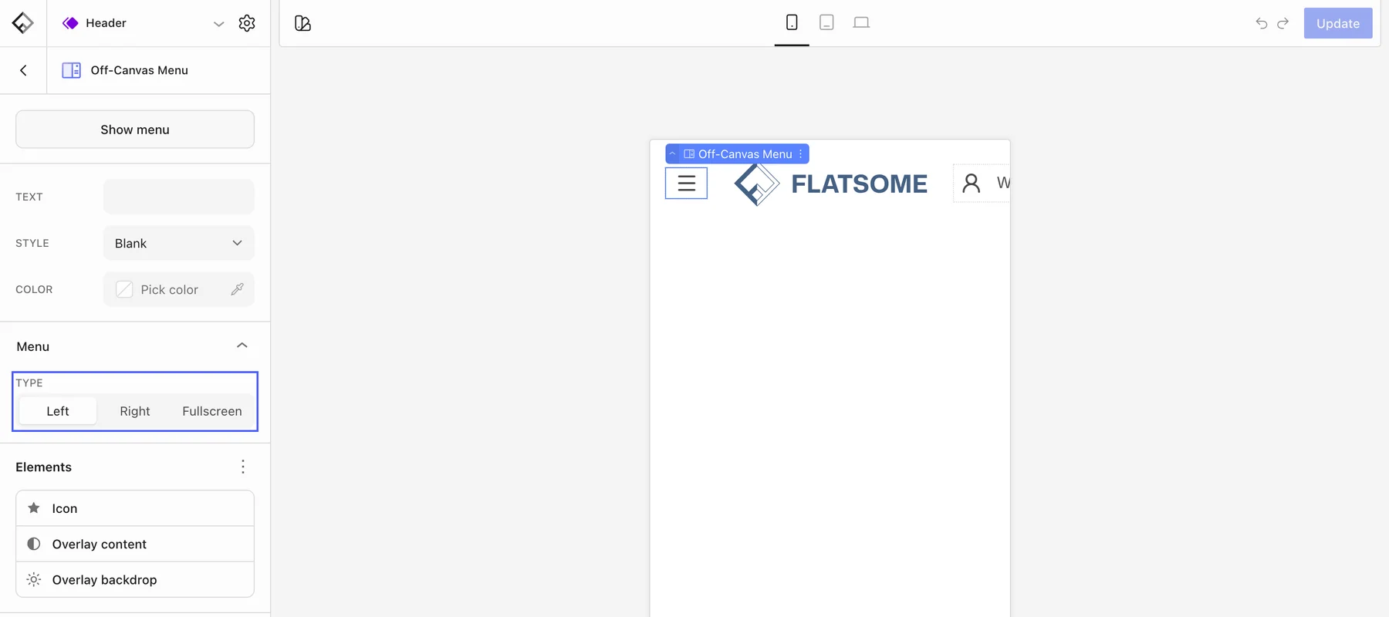Screen dimensions: 1389x617
Task: Click the Show menu button
Action: coord(135,130)
